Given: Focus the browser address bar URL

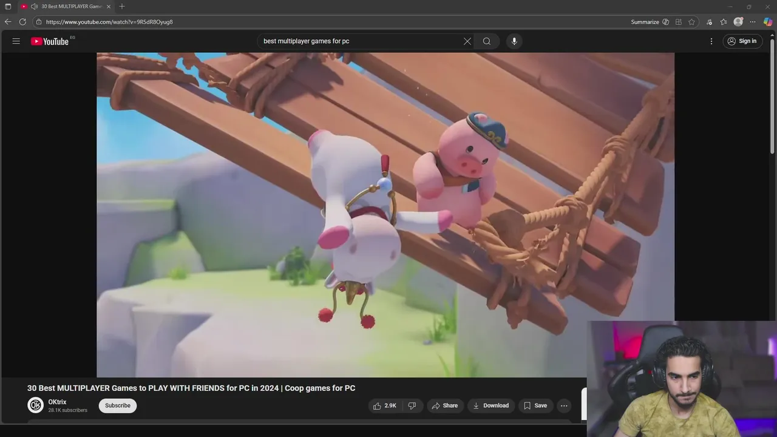Looking at the screenshot, I should click(109, 22).
